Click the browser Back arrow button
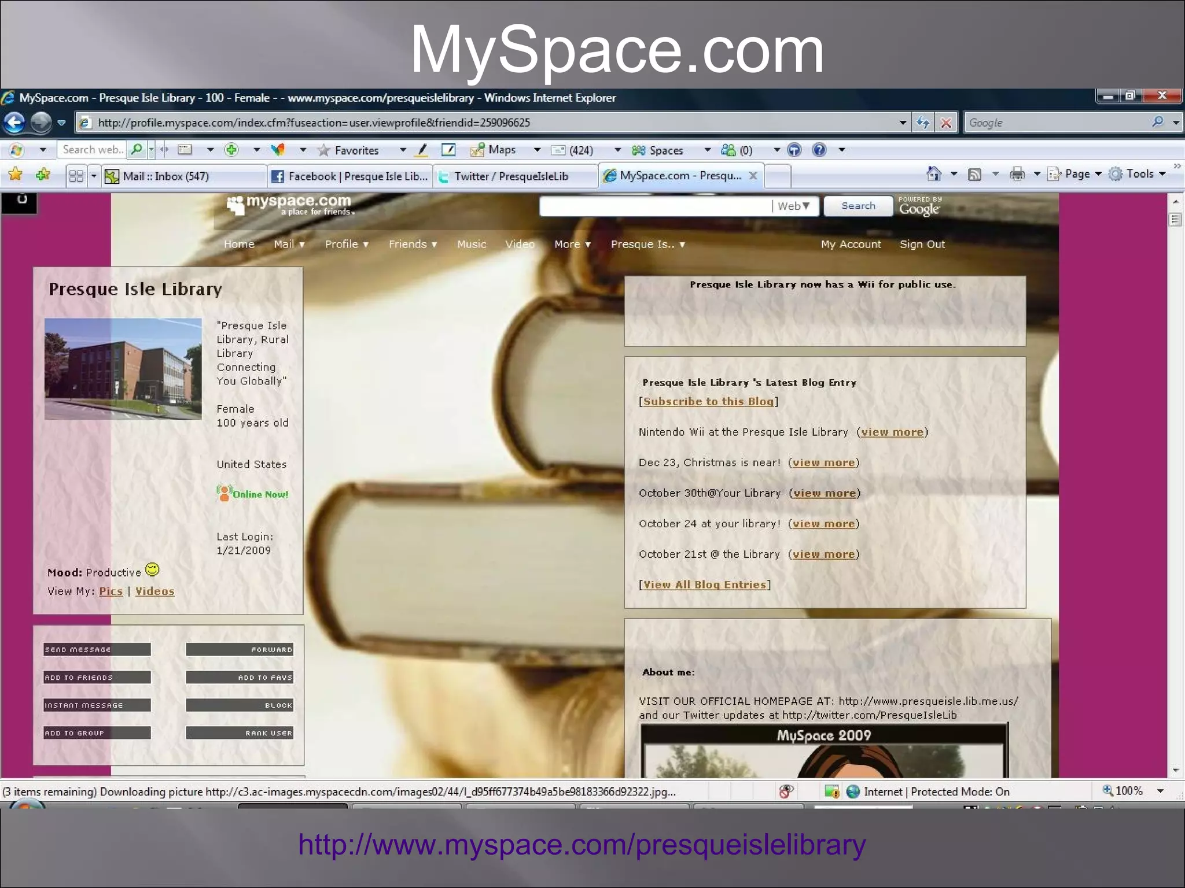Image resolution: width=1185 pixels, height=888 pixels. (14, 123)
